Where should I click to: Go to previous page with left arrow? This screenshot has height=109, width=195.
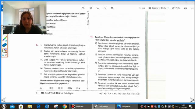click(3, 100)
